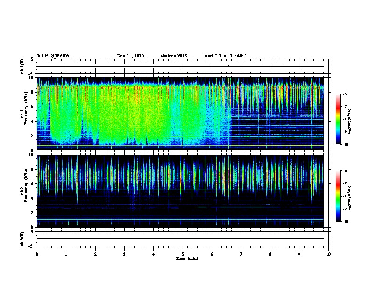Image resolution: width=370 pixels, height=285 pixels.
Task: Click the "4" kHz tick on ch.2 axis
Action: (x=32, y=198)
